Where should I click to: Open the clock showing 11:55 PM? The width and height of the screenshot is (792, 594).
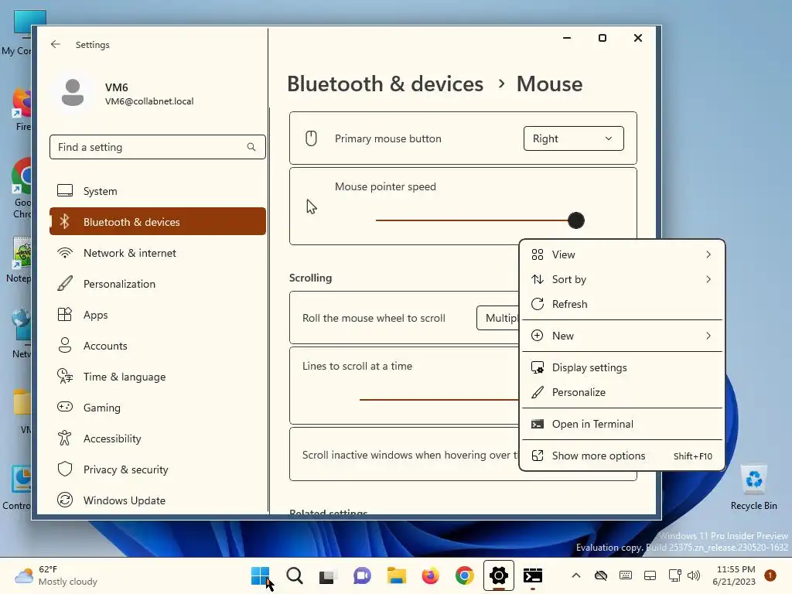(x=734, y=575)
